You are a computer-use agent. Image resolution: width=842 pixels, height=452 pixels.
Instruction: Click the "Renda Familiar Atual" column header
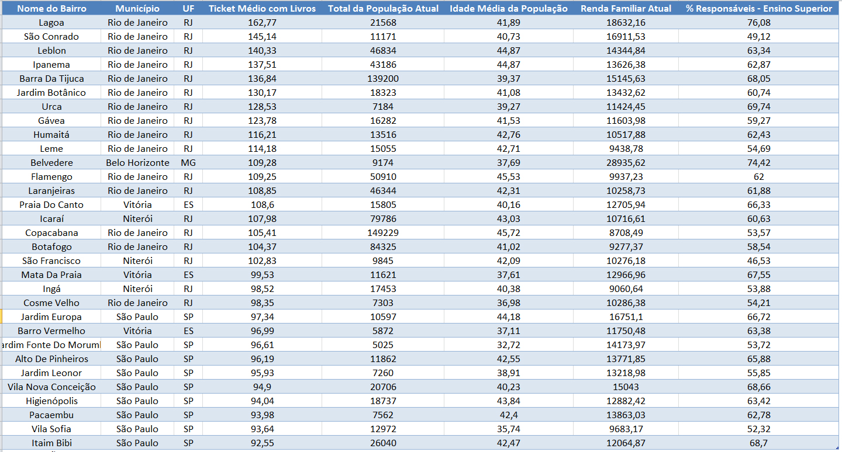[626, 8]
